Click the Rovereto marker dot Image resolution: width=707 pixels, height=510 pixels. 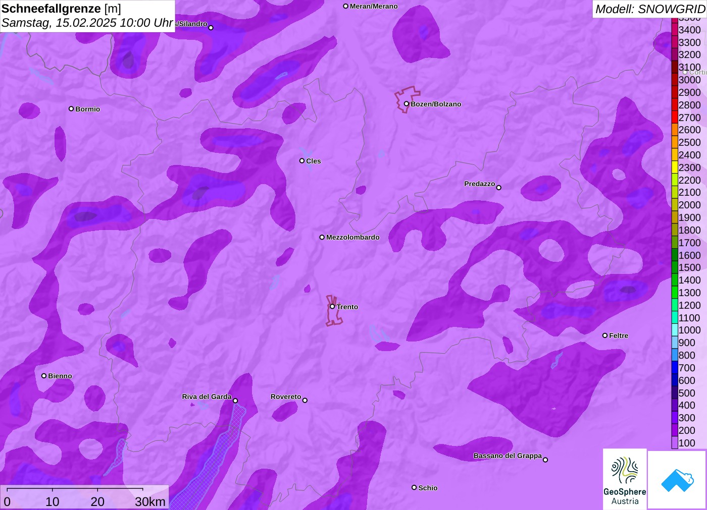305,401
